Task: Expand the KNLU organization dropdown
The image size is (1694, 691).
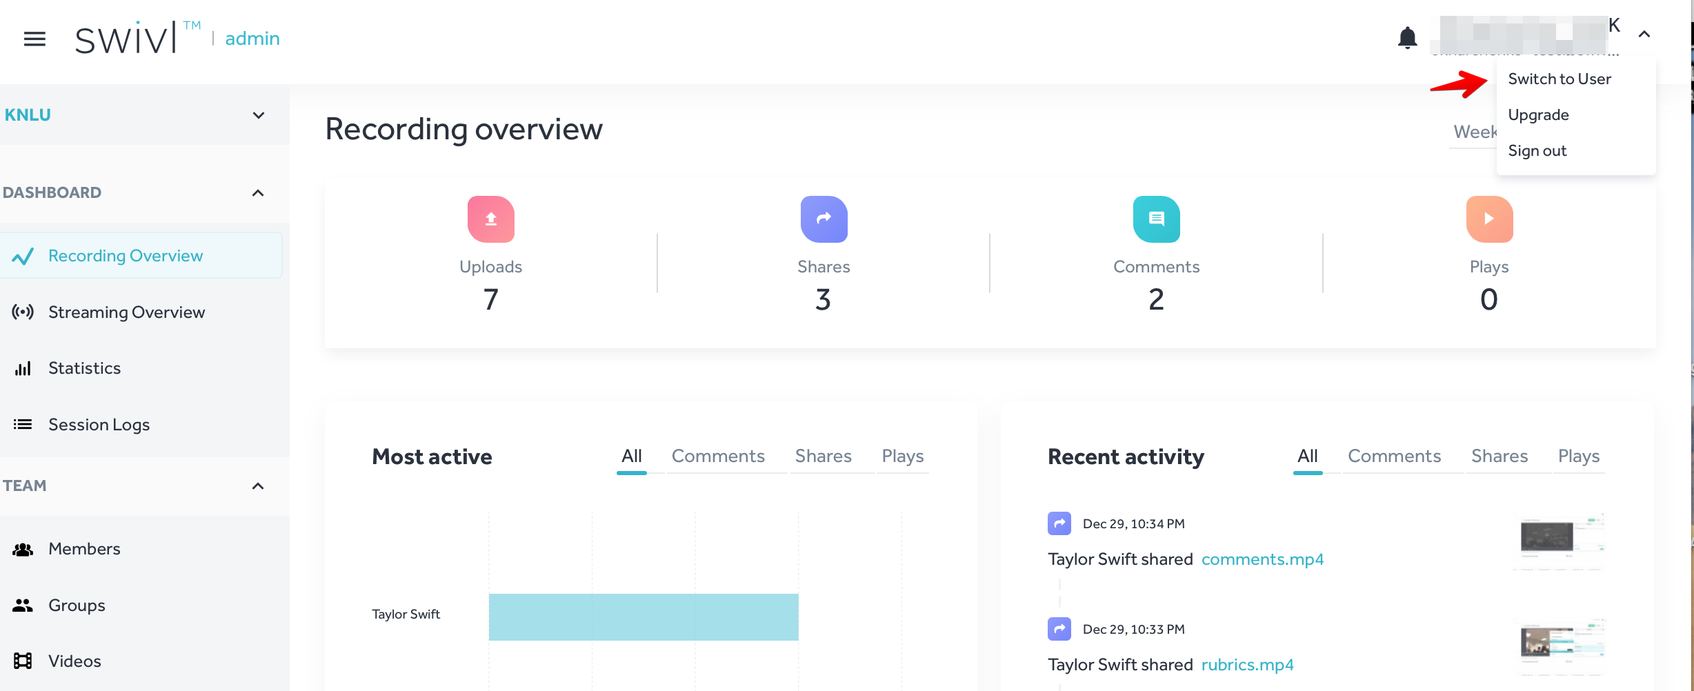Action: [258, 115]
